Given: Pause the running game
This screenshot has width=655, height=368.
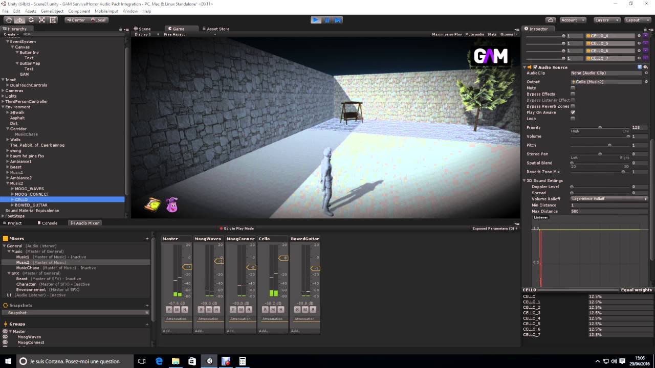Looking at the screenshot, I should point(327,20).
